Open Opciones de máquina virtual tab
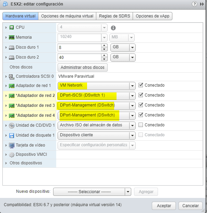Image resolution: width=207 pixels, height=213 pixels. click(67, 16)
